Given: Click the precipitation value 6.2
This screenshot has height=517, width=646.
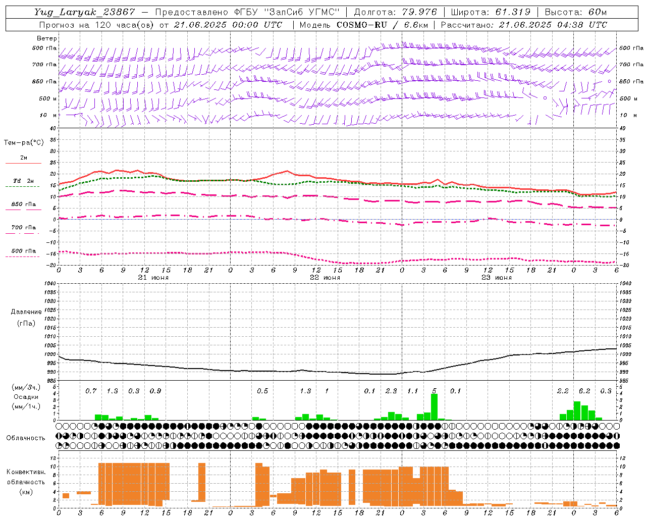Looking at the screenshot, I should coord(584,391).
